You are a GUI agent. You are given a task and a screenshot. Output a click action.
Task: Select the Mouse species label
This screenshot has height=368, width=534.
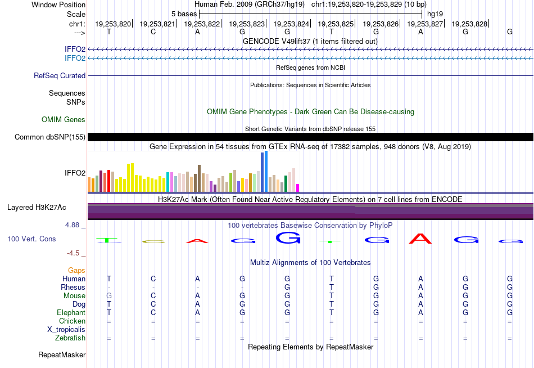(x=74, y=296)
